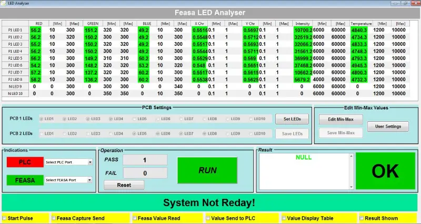The width and height of the screenshot is (421, 224).
Task: Click the GREEN value 137.2 for P2 LED 7
Action: (91, 72)
